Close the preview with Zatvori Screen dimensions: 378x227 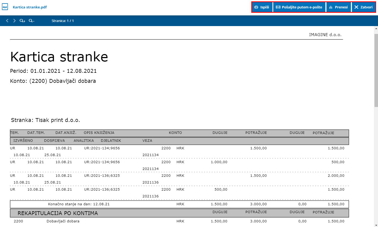364,7
